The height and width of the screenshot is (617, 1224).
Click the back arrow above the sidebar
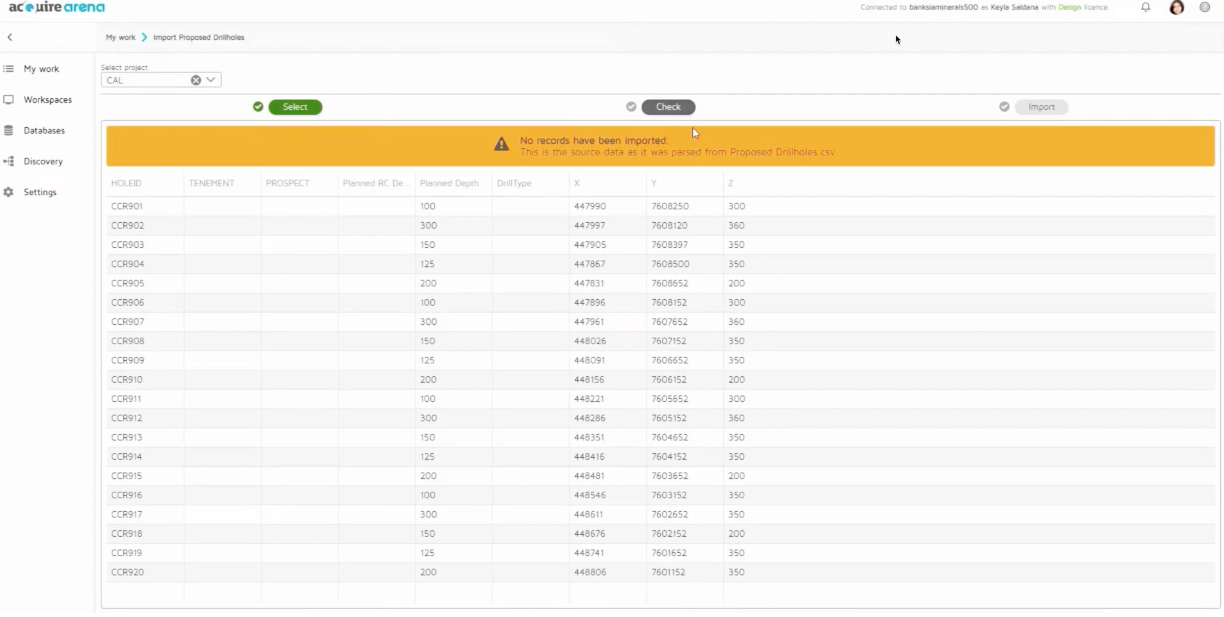[10, 37]
